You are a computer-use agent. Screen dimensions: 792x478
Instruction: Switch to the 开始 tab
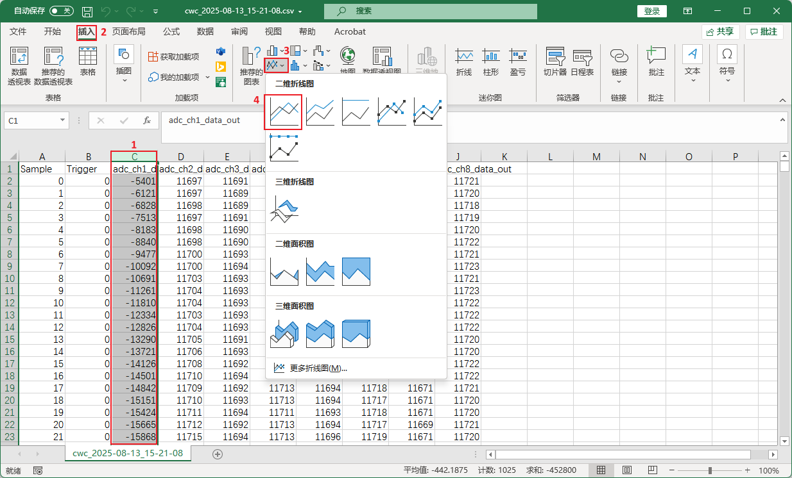[53, 31]
